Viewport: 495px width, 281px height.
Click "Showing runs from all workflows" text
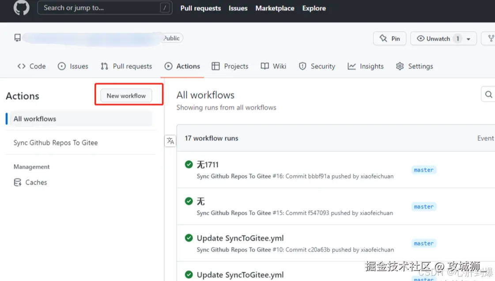(227, 108)
